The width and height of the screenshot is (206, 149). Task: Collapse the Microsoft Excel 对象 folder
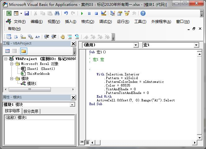12,64
